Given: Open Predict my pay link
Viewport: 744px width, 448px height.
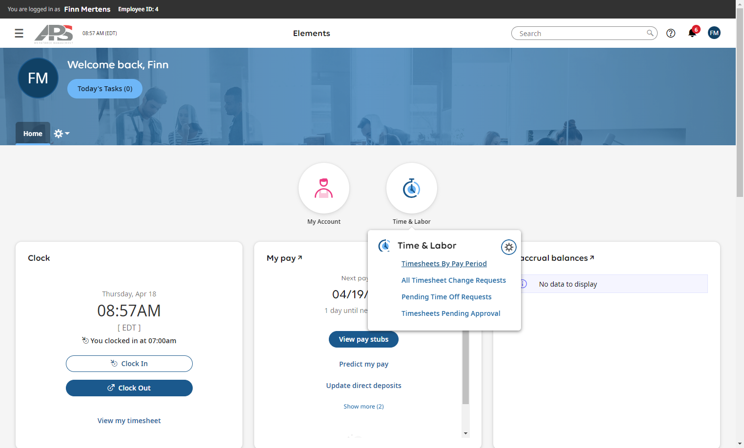Looking at the screenshot, I should (364, 364).
